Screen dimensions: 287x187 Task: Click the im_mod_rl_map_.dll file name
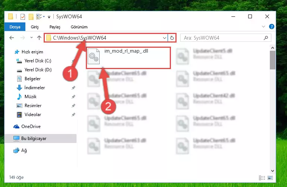coord(126,51)
